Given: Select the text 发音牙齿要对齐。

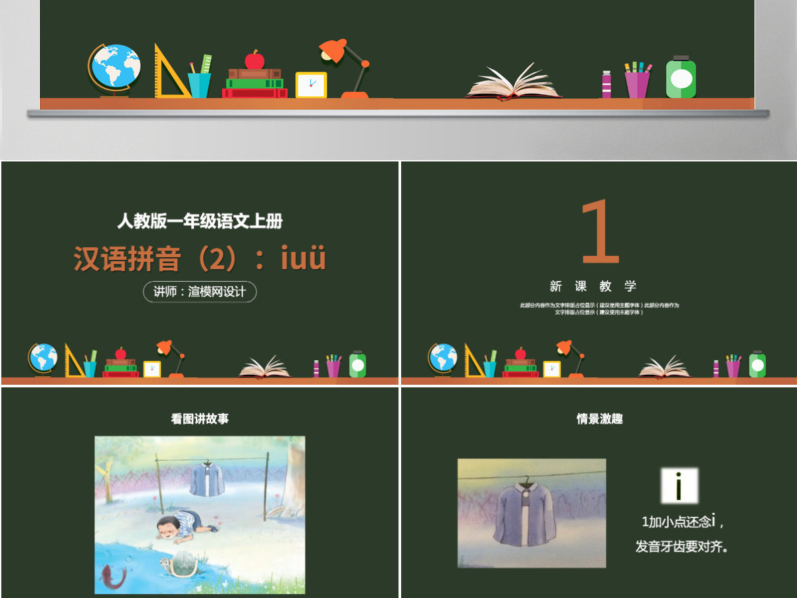Looking at the screenshot, I should (682, 548).
